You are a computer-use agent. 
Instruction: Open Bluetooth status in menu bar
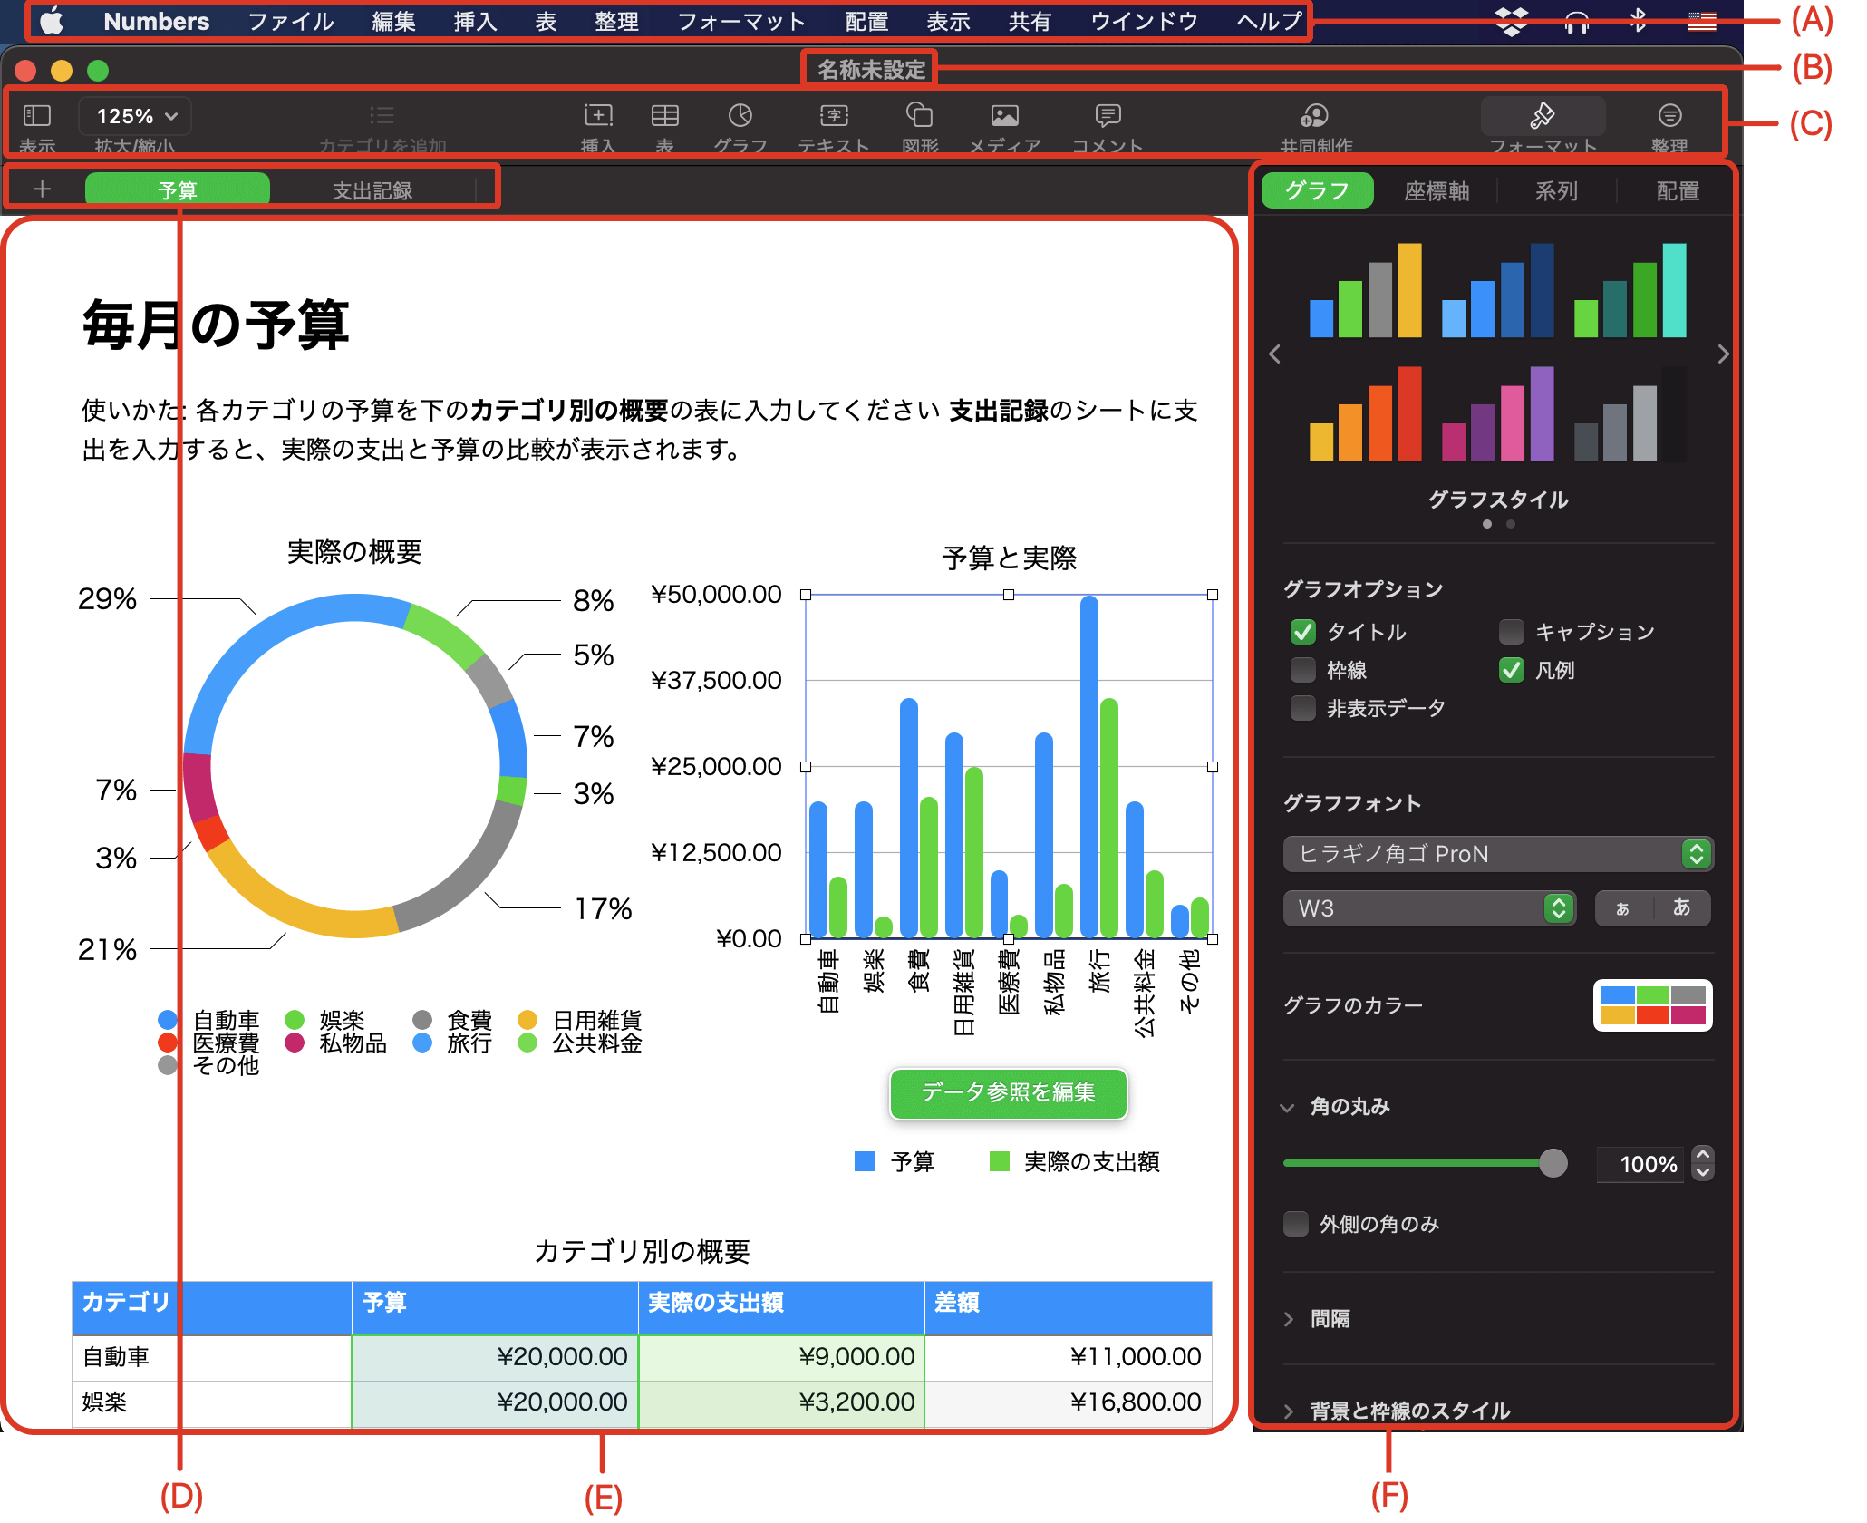click(x=1638, y=21)
